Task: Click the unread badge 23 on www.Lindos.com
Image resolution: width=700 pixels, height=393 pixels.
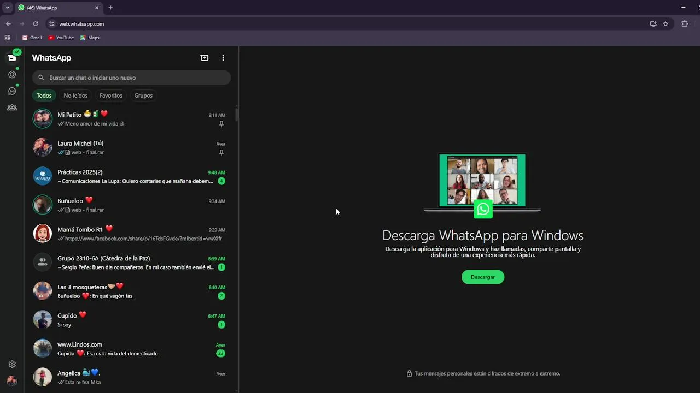Action: pos(220,353)
